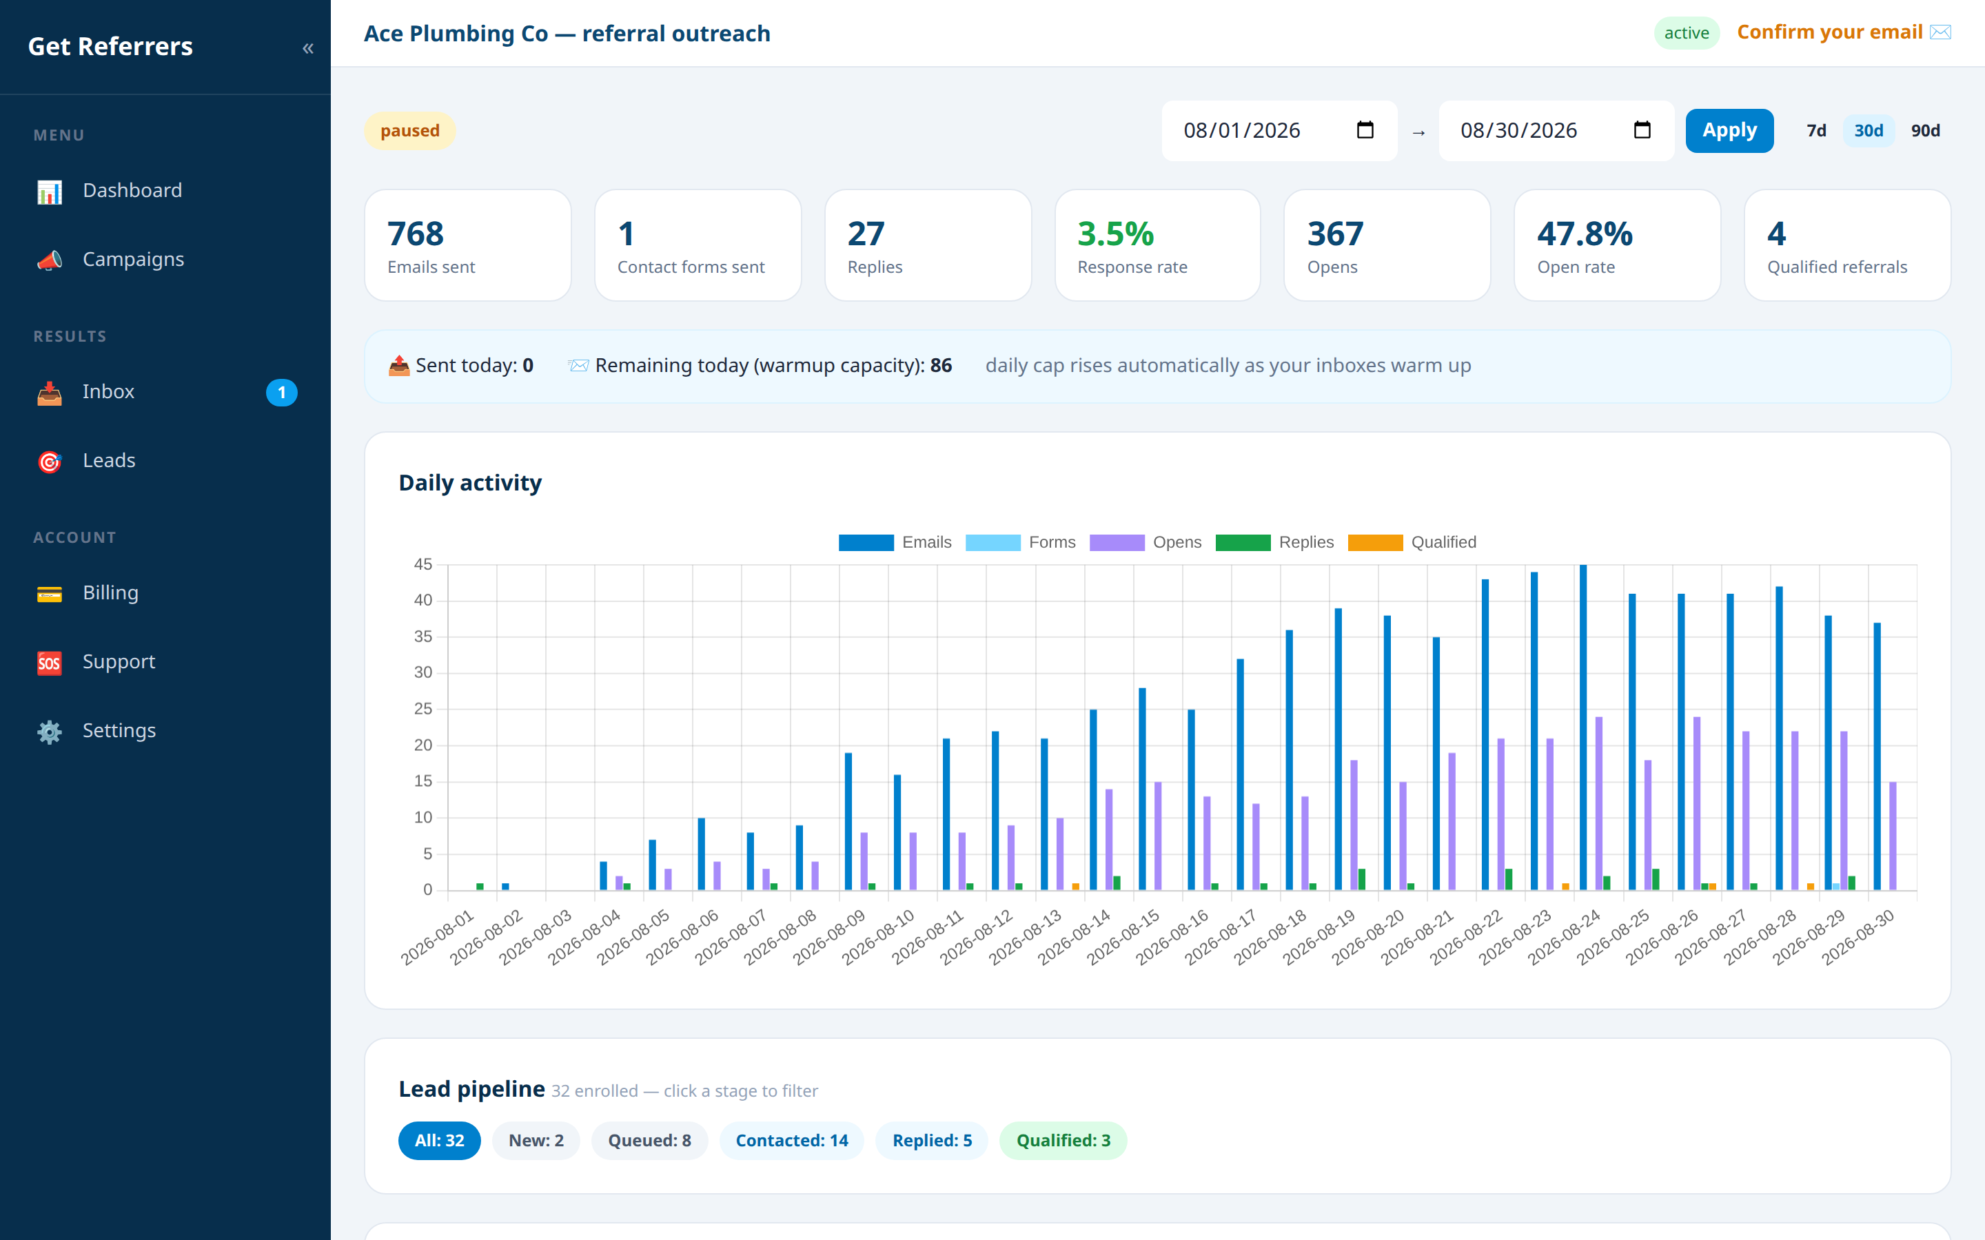Click the Settings gear icon
Image resolution: width=1985 pixels, height=1240 pixels.
click(49, 732)
